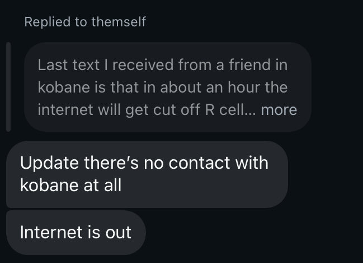Viewport: 363px width, 263px height.
Task: Expand the quoted message via "more"
Action: (x=279, y=109)
